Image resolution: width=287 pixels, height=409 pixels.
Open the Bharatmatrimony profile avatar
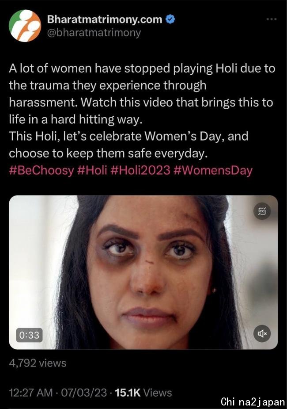click(25, 26)
